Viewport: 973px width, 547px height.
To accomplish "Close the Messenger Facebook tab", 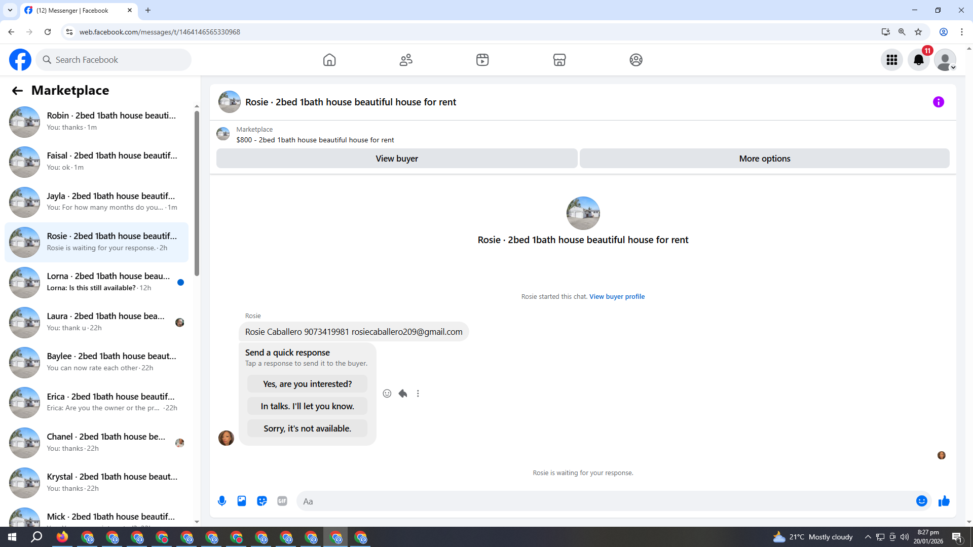I will [x=130, y=10].
